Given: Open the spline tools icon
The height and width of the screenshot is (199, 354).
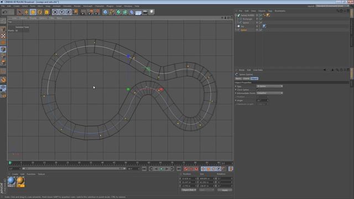Looking at the screenshot, I should pos(112,12).
